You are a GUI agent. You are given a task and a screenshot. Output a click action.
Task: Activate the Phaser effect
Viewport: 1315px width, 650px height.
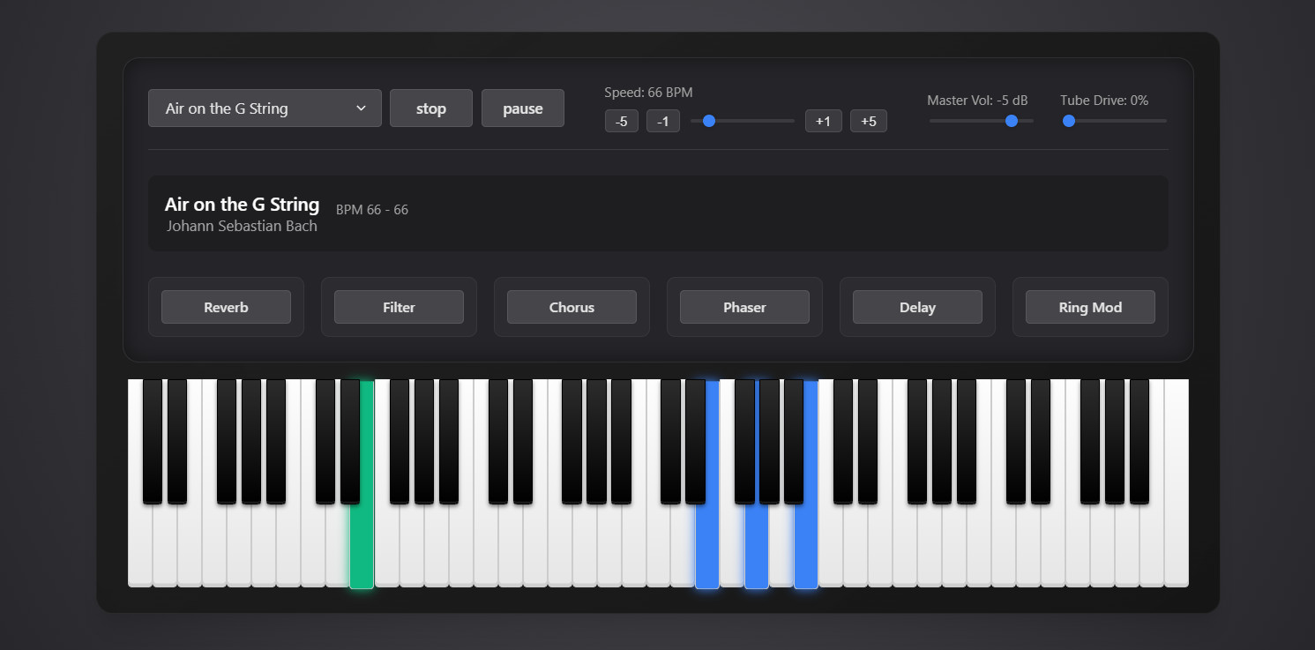click(744, 307)
